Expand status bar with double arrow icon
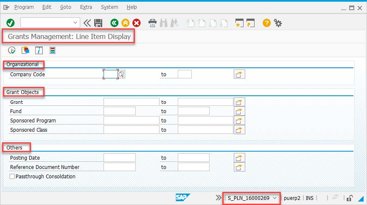The image size is (367, 205). (219, 198)
